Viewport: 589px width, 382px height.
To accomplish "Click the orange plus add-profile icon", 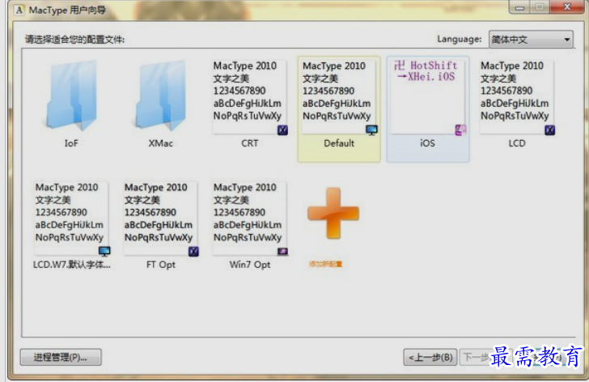I will coord(333,214).
